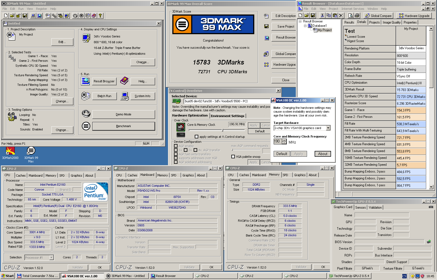This screenshot has width=437, height=280.
Task: Click Delete X icon in Result Browser toolbar
Action: tap(341, 15)
